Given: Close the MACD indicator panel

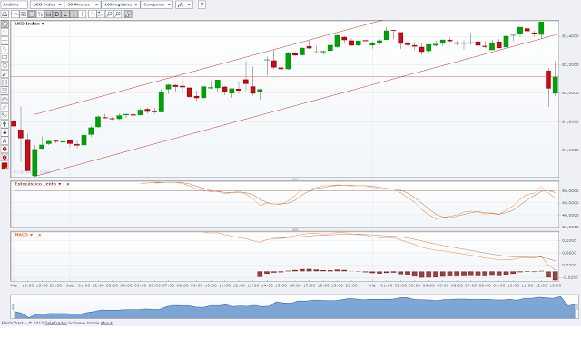Looking at the screenshot, I should click(x=39, y=235).
